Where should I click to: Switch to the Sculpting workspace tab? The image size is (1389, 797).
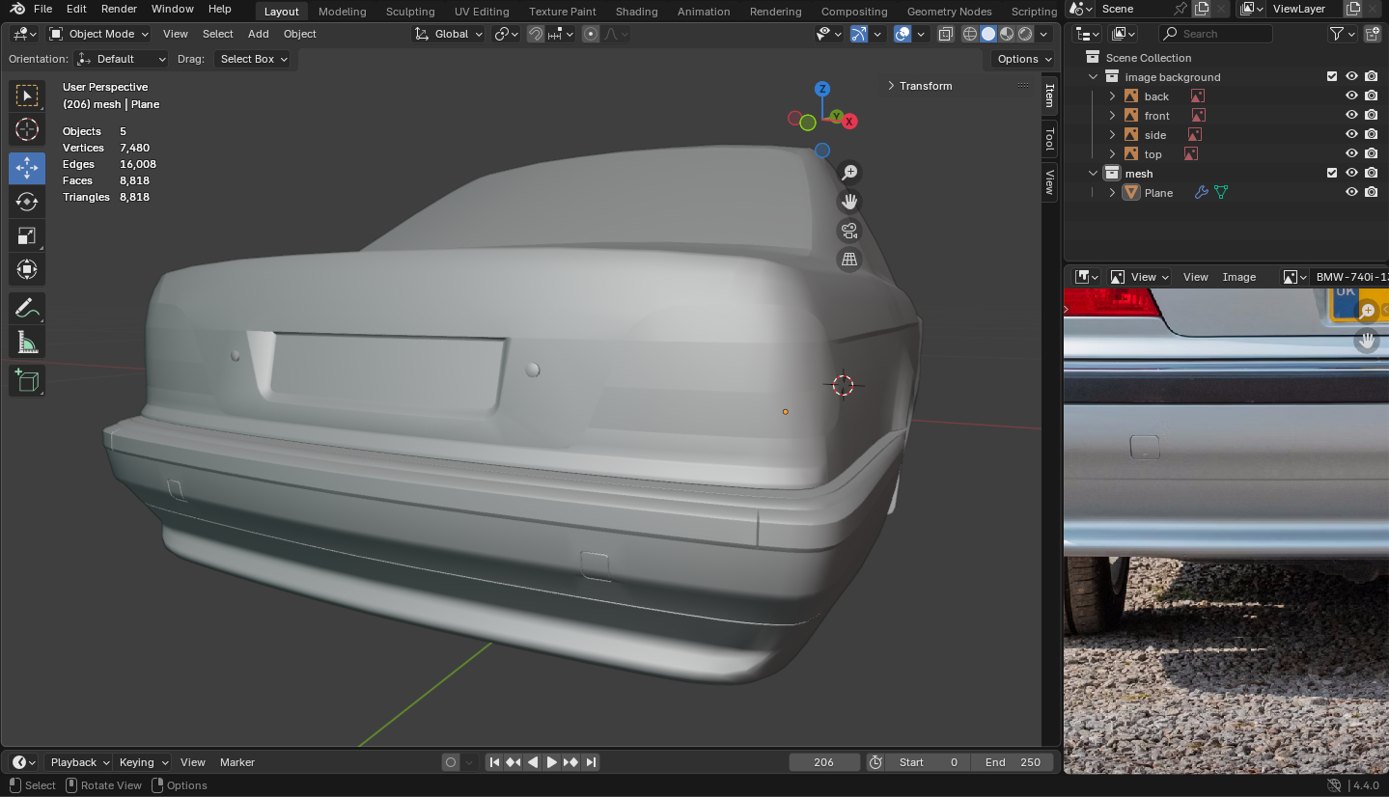(410, 12)
